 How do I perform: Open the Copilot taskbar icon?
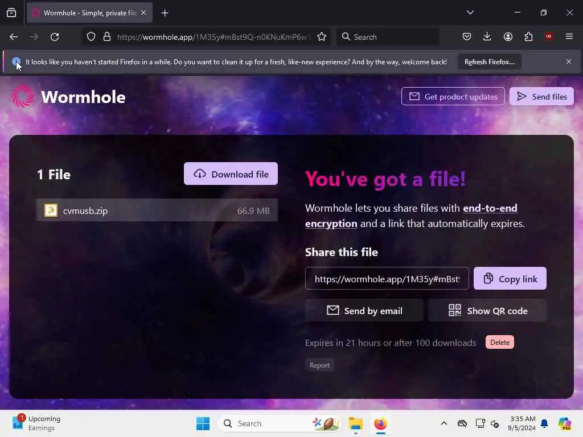click(565, 423)
